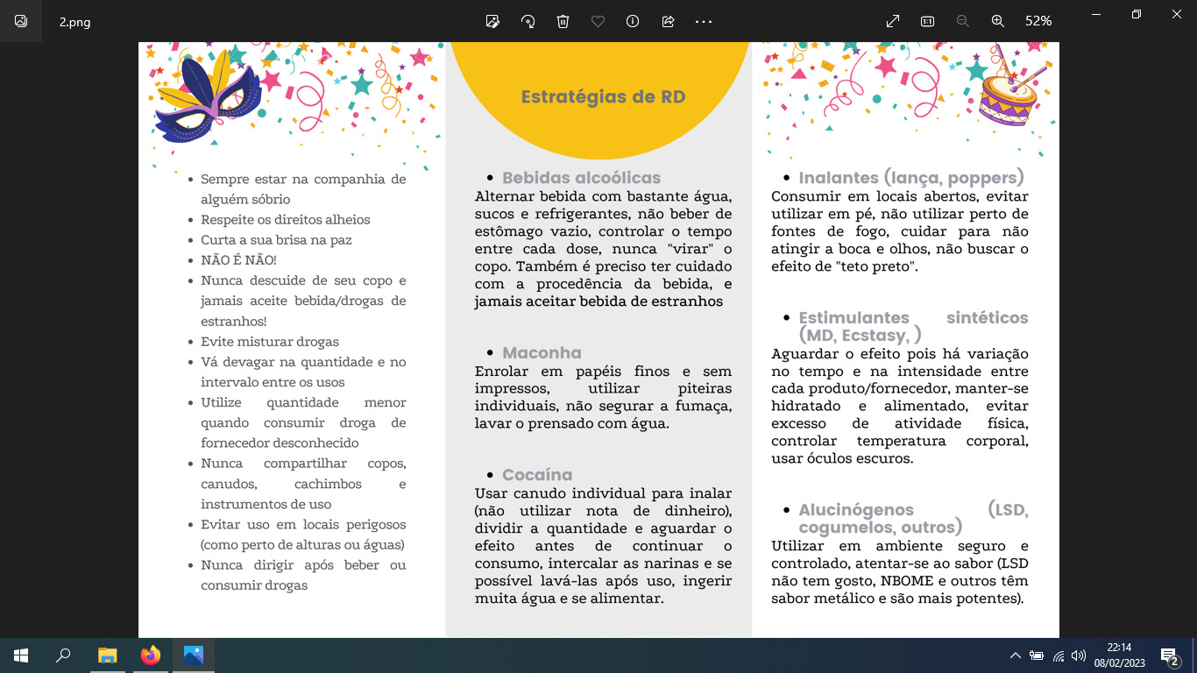Open the Windows Start menu
The width and height of the screenshot is (1197, 673).
click(x=21, y=655)
